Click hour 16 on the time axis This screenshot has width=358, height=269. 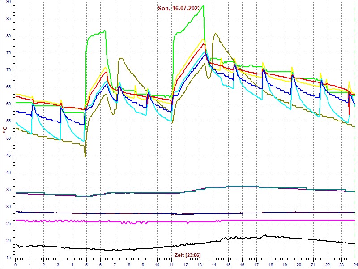pos(242,264)
